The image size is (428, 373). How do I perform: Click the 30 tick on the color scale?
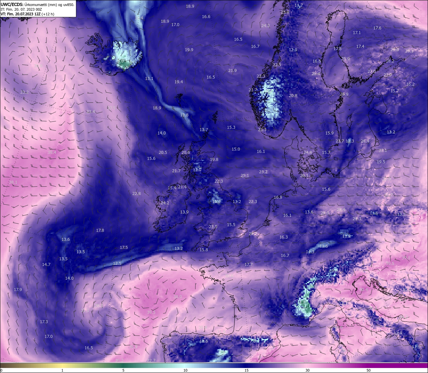[x=307, y=370]
